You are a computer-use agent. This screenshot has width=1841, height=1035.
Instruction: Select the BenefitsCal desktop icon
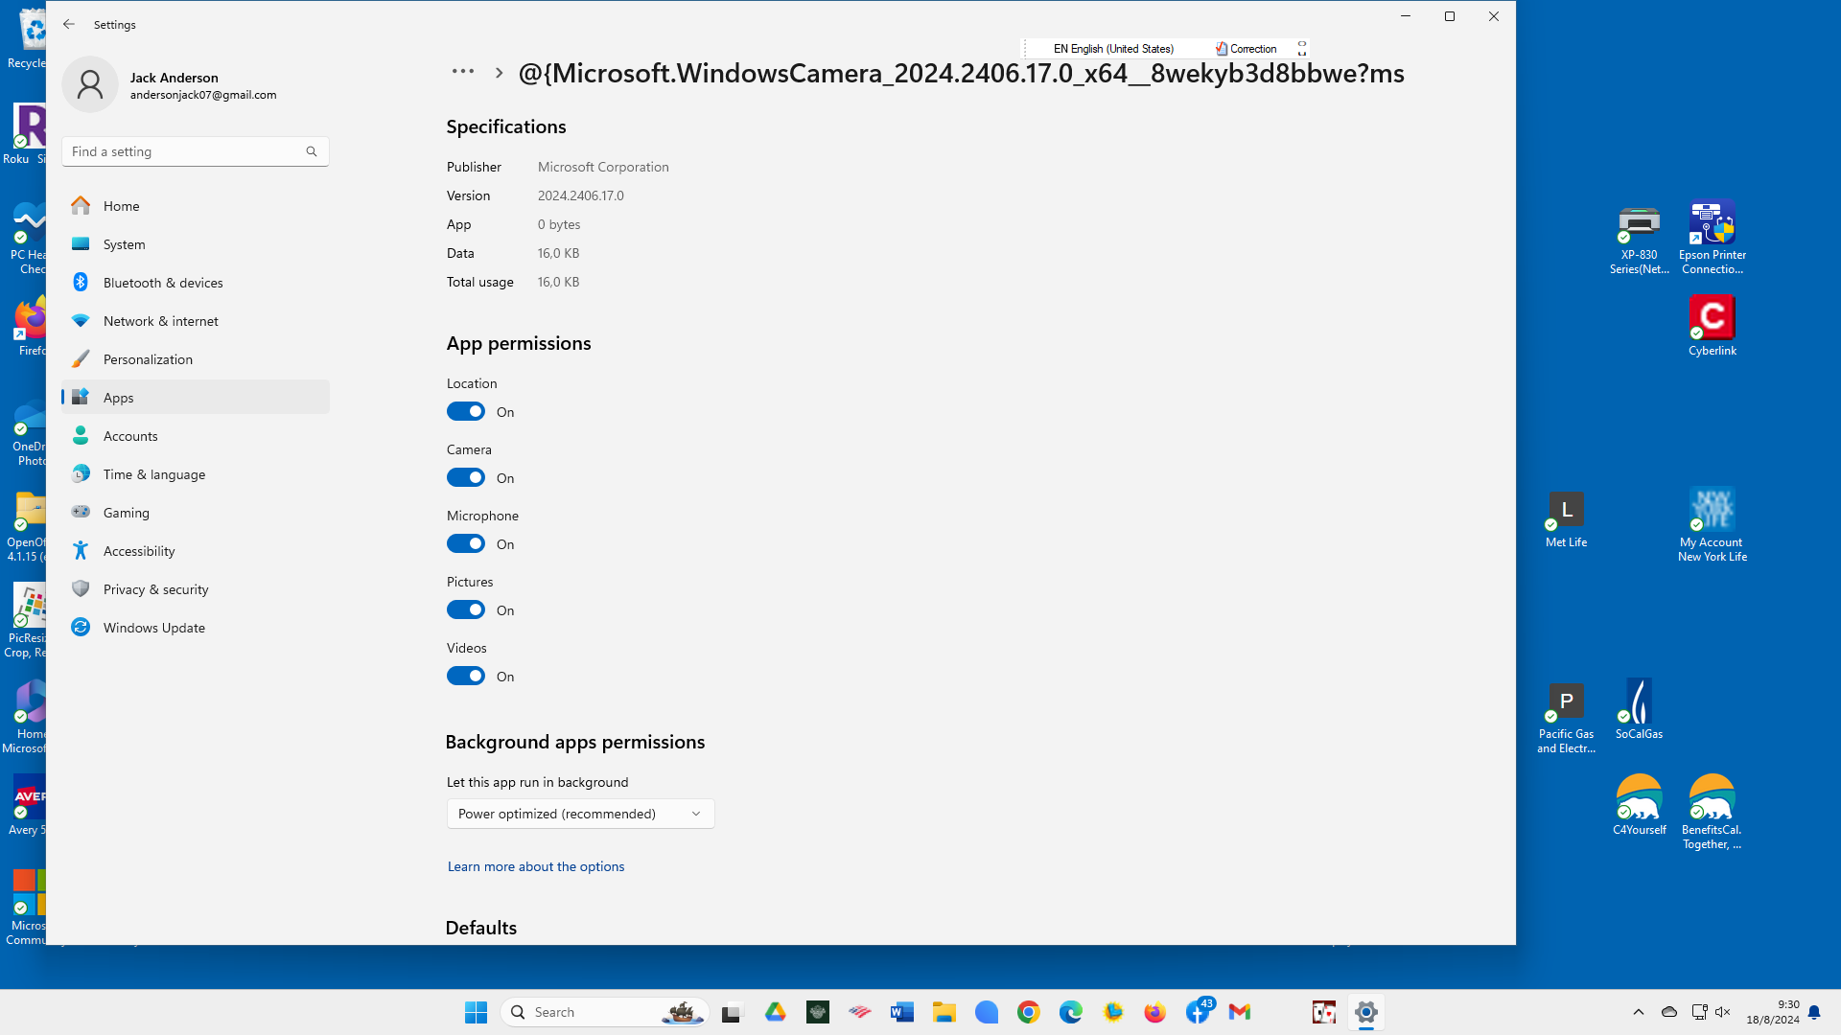[x=1713, y=813]
